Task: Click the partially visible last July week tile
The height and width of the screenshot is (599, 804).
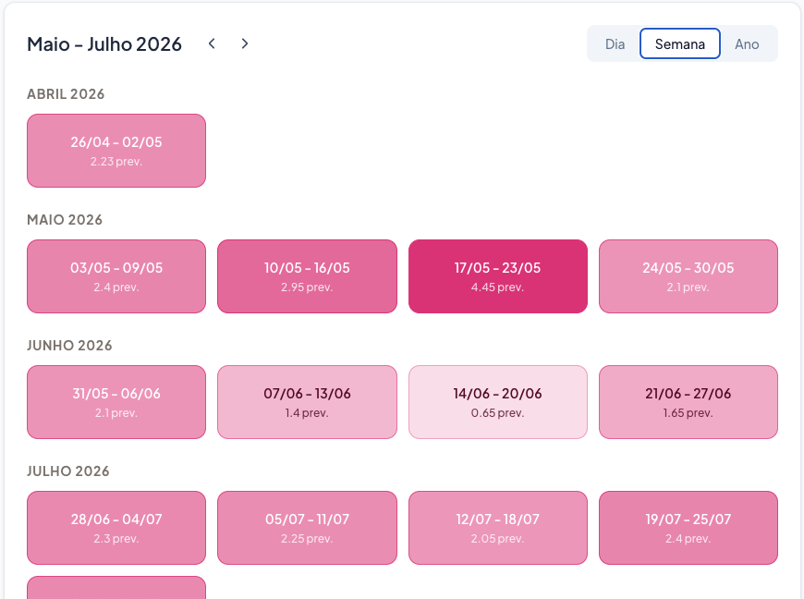Action: tap(116, 588)
